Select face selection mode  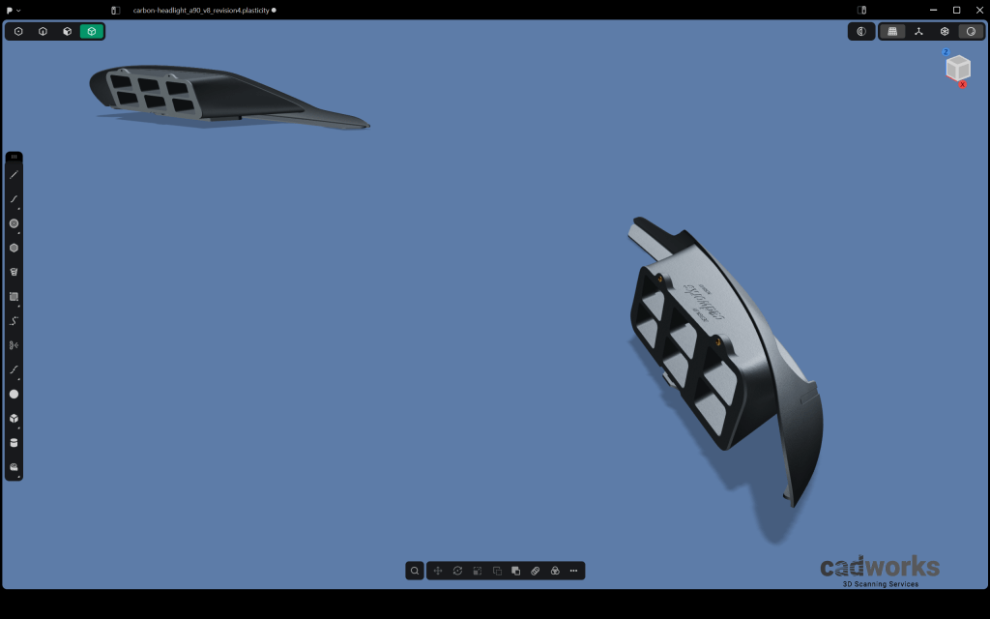click(67, 31)
